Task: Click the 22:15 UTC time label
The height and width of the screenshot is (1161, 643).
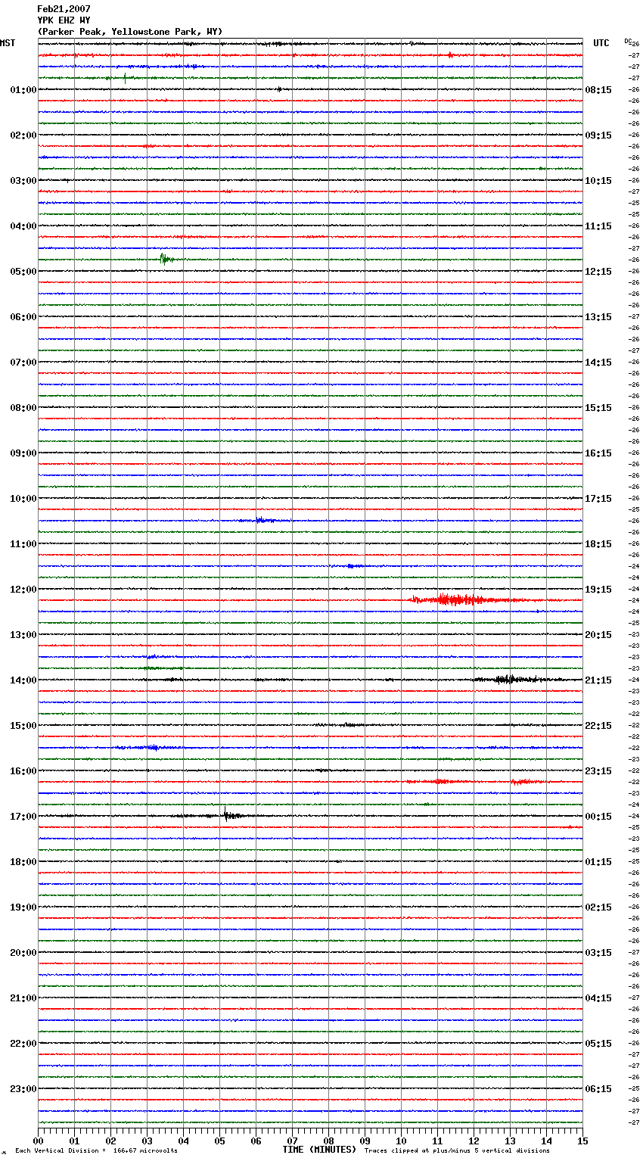Action: 598,726
